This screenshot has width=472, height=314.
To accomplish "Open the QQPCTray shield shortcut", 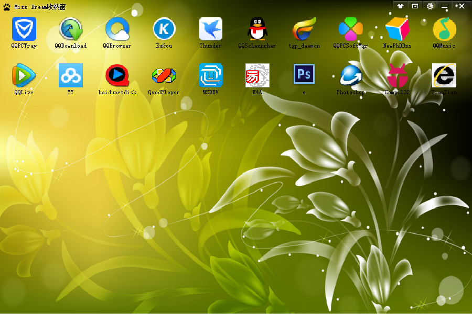I will pos(24,29).
